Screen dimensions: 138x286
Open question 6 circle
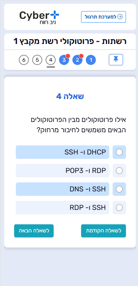click(x=24, y=60)
